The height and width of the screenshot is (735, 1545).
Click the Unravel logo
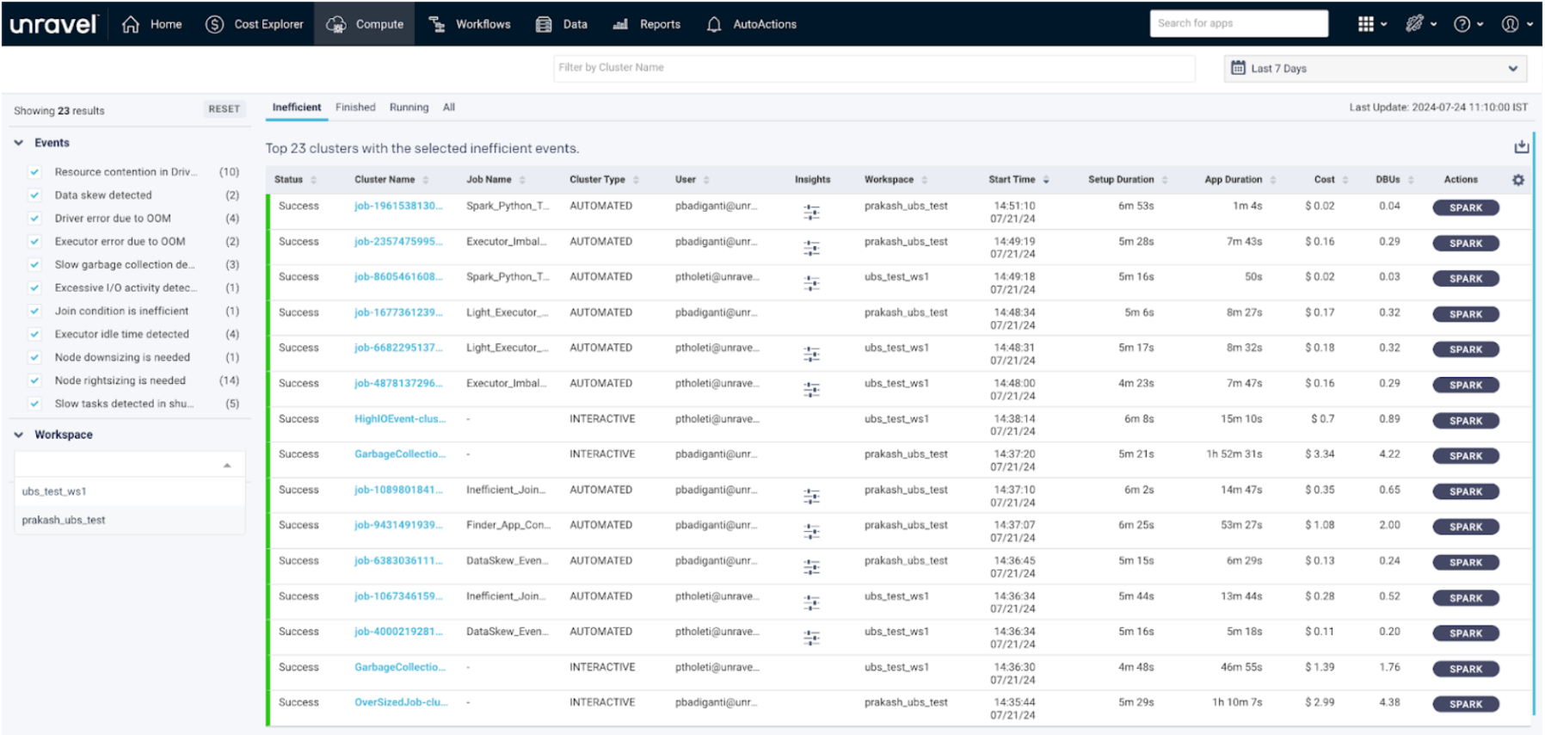[x=53, y=24]
